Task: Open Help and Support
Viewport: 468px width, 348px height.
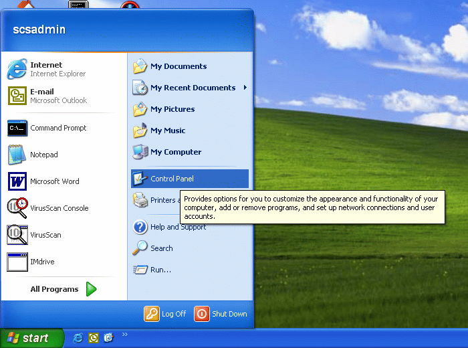Action: (178, 227)
